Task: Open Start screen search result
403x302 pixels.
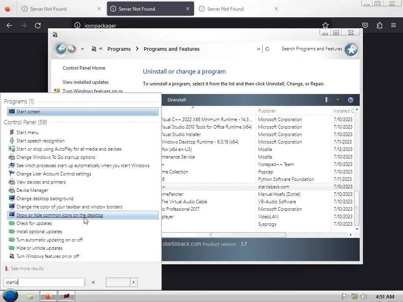Action: click(83, 112)
